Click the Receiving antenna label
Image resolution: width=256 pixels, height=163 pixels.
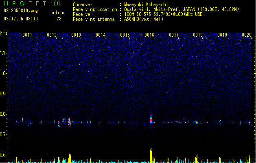[x=94, y=19]
